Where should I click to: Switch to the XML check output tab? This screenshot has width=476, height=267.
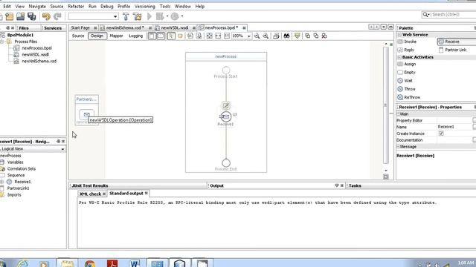click(90, 194)
